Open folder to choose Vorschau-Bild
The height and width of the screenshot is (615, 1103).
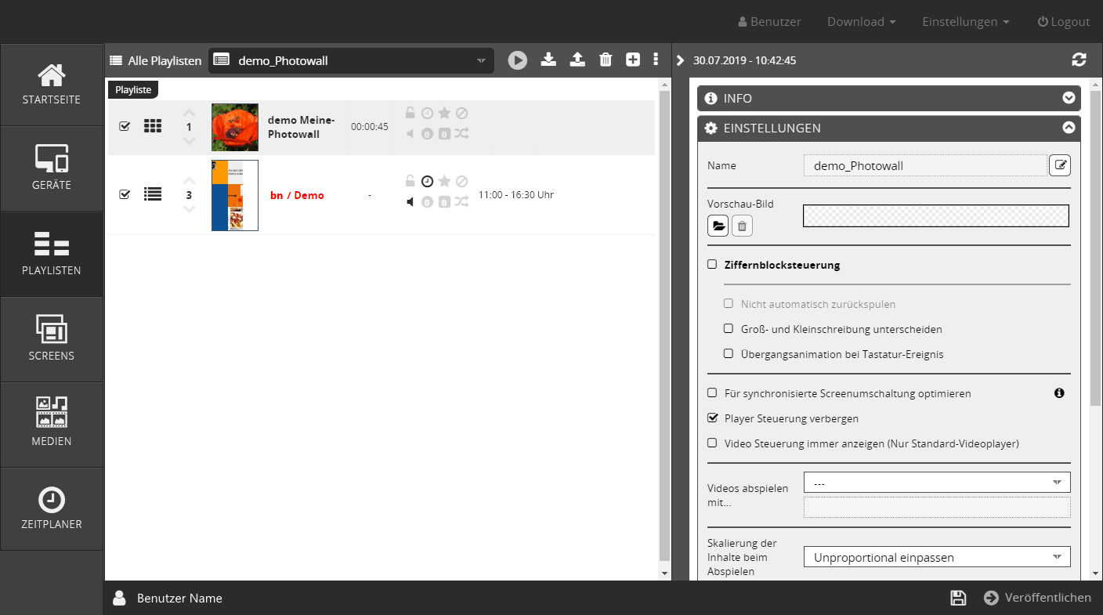point(718,226)
